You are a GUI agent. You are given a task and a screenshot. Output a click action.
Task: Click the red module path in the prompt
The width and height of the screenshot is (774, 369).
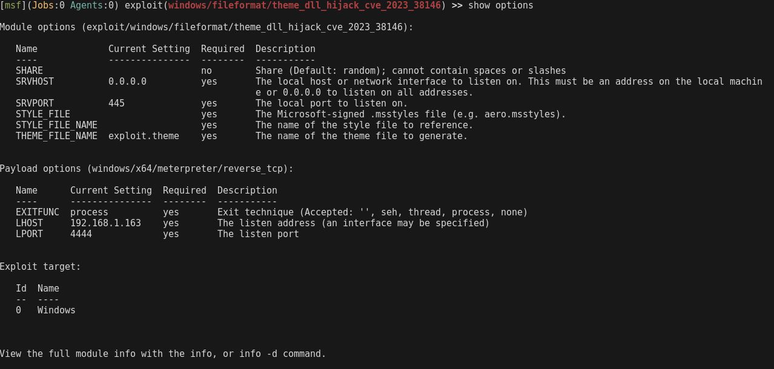305,5
